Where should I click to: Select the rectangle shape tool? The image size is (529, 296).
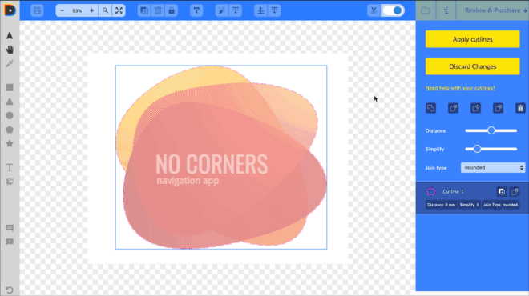pos(10,87)
